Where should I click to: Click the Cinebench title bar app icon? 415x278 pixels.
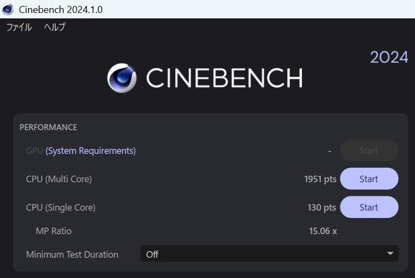tap(8, 9)
